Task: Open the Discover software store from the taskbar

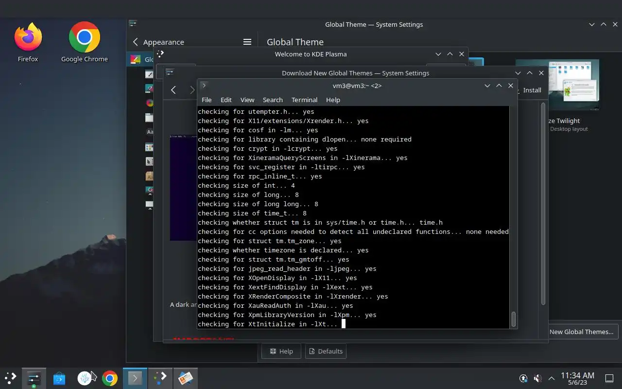Action: [x=59, y=378]
